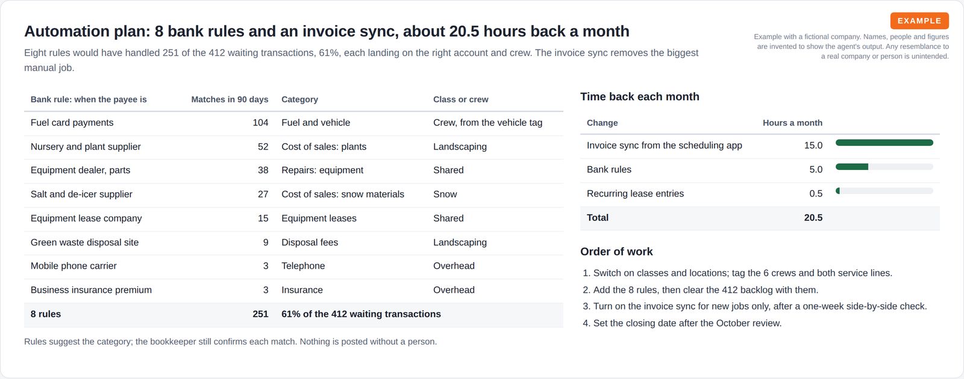This screenshot has width=964, height=379.
Task: Click step 3 about turning on the invoice sync
Action: 755,306
